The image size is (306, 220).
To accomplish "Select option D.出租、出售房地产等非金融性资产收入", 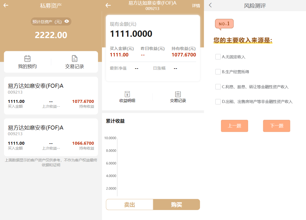I will pyautogui.click(x=218, y=102).
